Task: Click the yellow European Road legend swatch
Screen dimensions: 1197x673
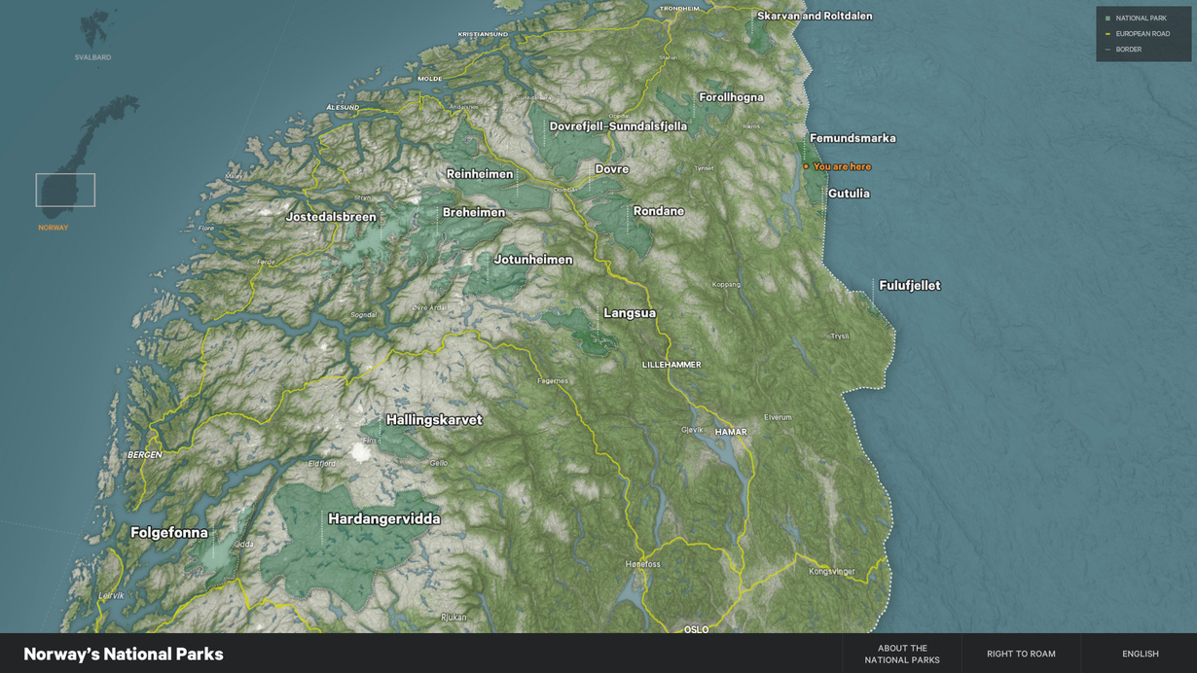Action: click(x=1107, y=34)
